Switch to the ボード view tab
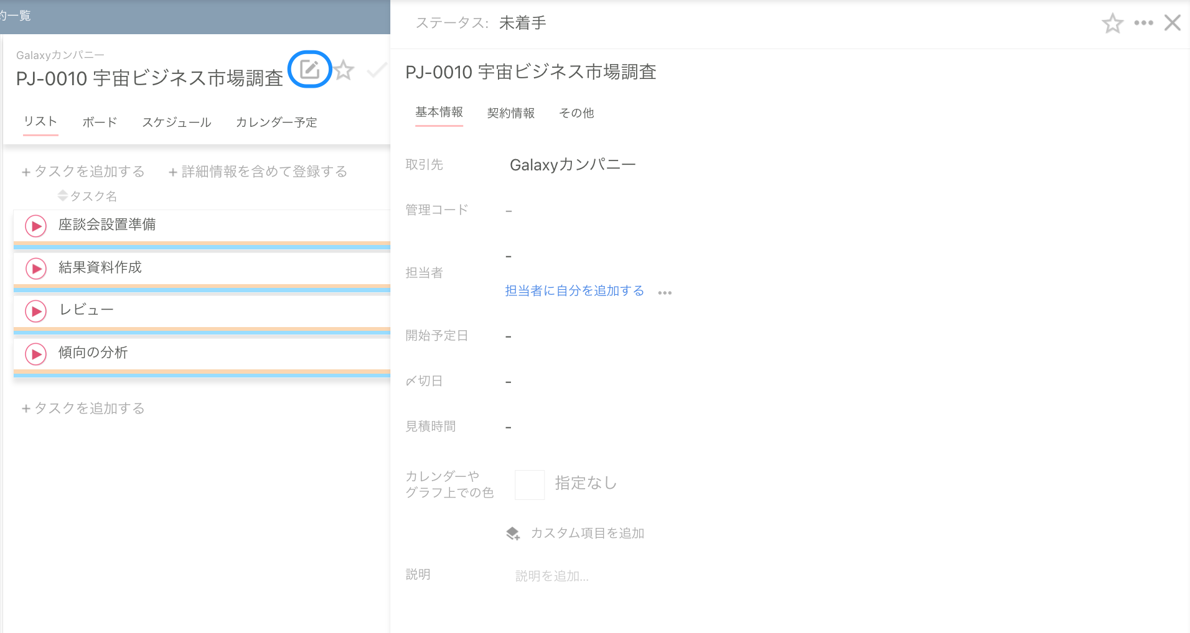This screenshot has width=1190, height=633. pyautogui.click(x=98, y=122)
